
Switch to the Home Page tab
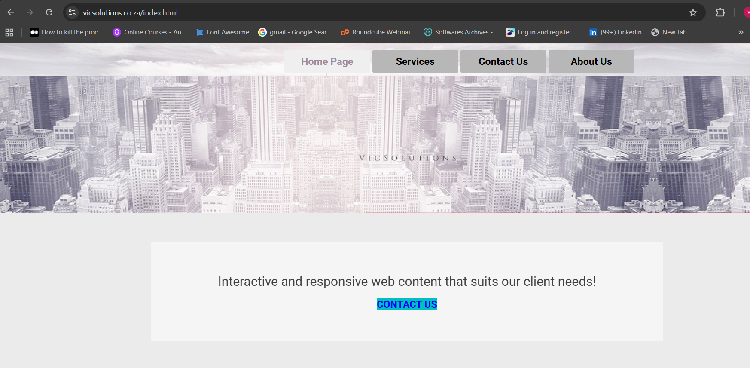pos(327,61)
